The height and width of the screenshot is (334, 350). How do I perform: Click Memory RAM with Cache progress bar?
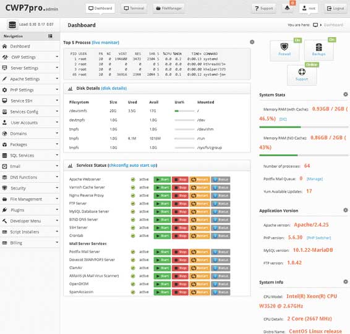[304, 127]
